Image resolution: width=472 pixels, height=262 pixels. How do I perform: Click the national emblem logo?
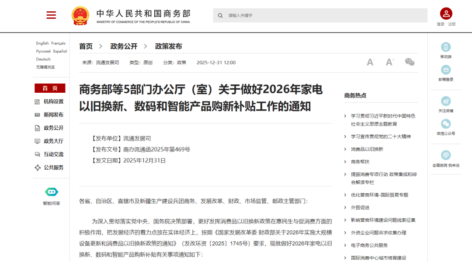point(80,16)
